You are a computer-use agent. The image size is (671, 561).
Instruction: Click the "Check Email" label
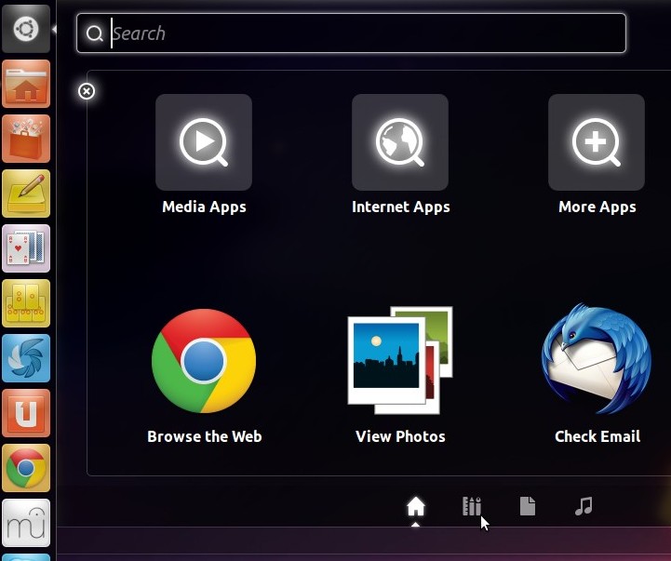(x=597, y=436)
